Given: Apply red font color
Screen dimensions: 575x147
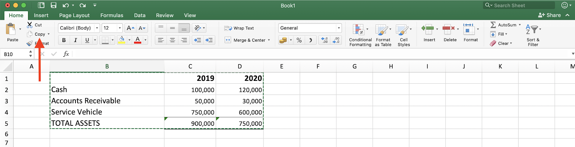Looking at the screenshot, I should pyautogui.click(x=138, y=40).
